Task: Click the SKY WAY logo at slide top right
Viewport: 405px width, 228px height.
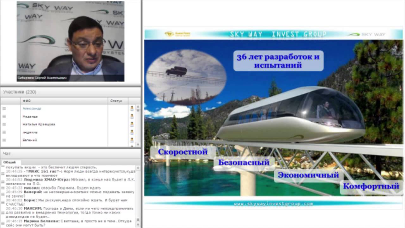Action: pyautogui.click(x=366, y=34)
